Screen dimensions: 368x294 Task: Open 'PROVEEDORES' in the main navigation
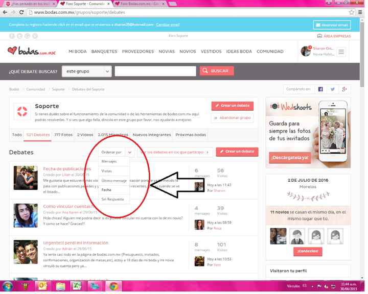(138, 52)
